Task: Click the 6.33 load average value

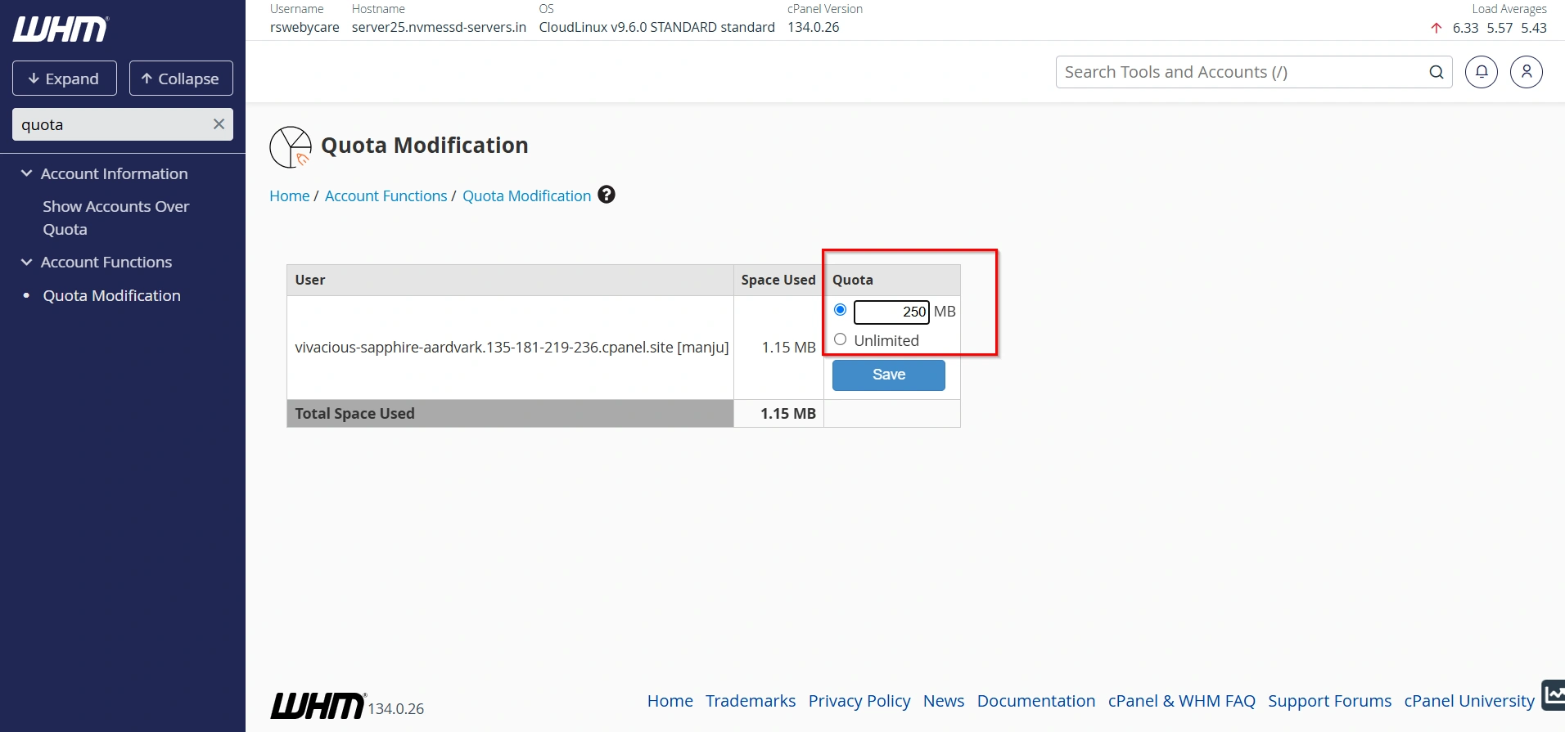Action: (x=1465, y=28)
